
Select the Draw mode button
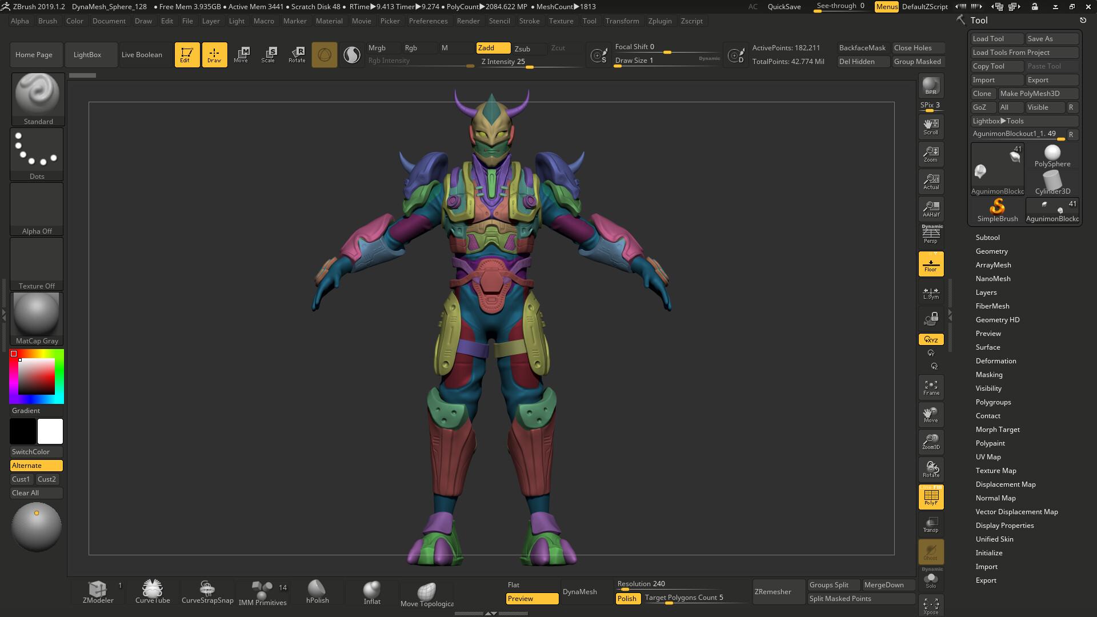pyautogui.click(x=214, y=55)
